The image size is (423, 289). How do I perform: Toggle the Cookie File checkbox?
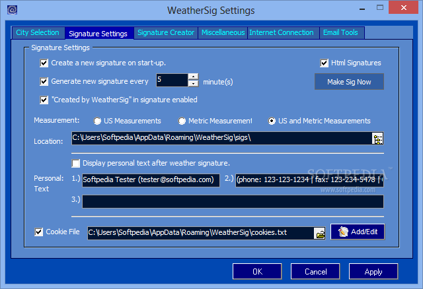pyautogui.click(x=38, y=232)
